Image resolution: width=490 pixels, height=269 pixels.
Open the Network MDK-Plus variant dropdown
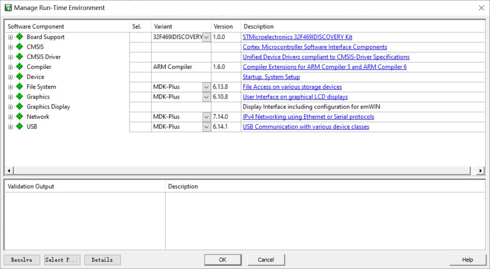pos(206,117)
